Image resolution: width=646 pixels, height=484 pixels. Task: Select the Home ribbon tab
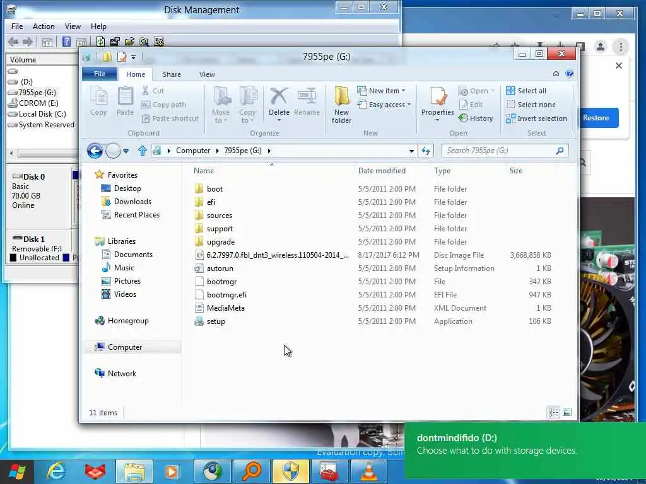pos(136,74)
